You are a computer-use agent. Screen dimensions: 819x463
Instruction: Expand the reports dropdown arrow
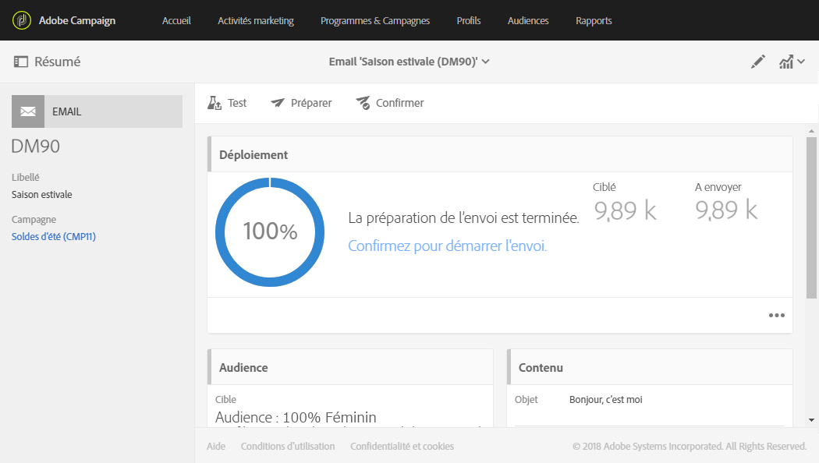click(x=801, y=62)
